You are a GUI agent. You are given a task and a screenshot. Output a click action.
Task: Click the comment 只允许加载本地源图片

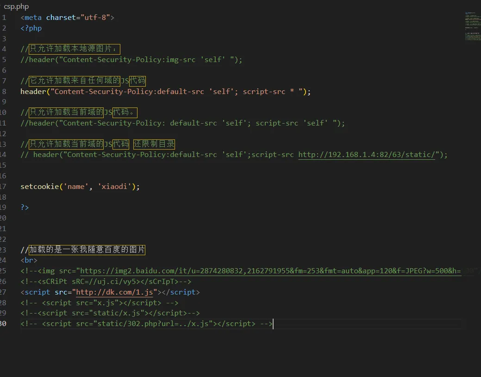(74, 49)
